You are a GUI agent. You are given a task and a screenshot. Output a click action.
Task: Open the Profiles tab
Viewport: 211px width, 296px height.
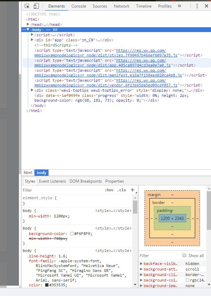click(165, 6)
